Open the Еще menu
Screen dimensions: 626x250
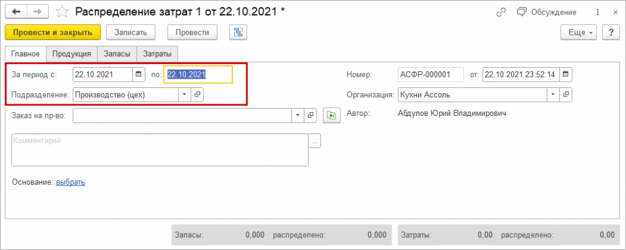tap(581, 32)
